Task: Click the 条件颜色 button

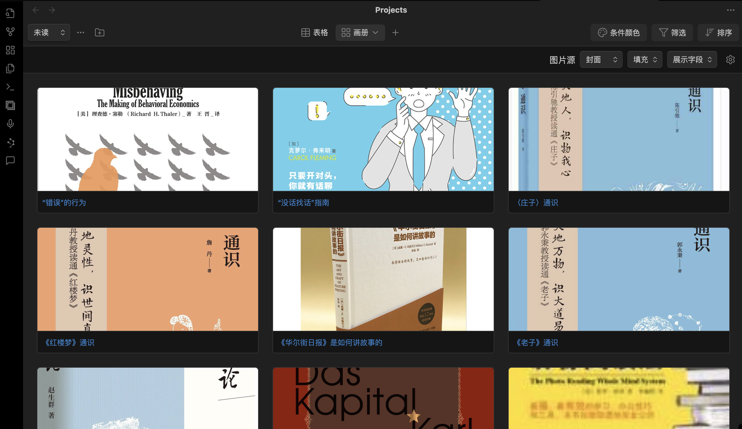Action: [x=619, y=33]
